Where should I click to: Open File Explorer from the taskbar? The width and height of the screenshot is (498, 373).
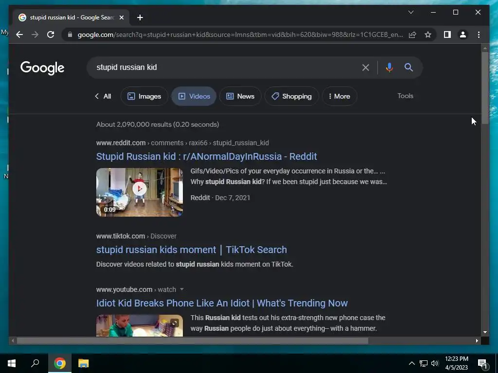[x=83, y=363]
